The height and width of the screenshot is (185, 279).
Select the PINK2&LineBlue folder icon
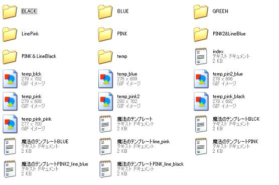coord(201,34)
